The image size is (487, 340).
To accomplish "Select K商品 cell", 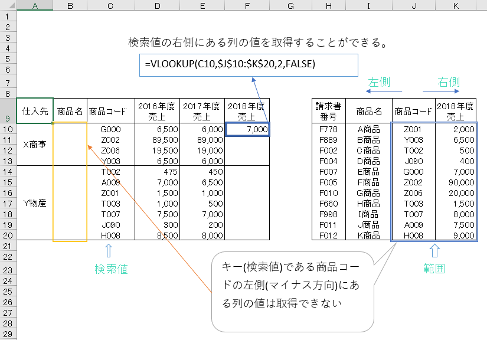I will [x=369, y=236].
